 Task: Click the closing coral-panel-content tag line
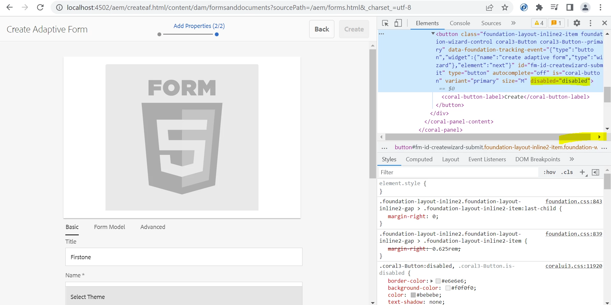459,121
